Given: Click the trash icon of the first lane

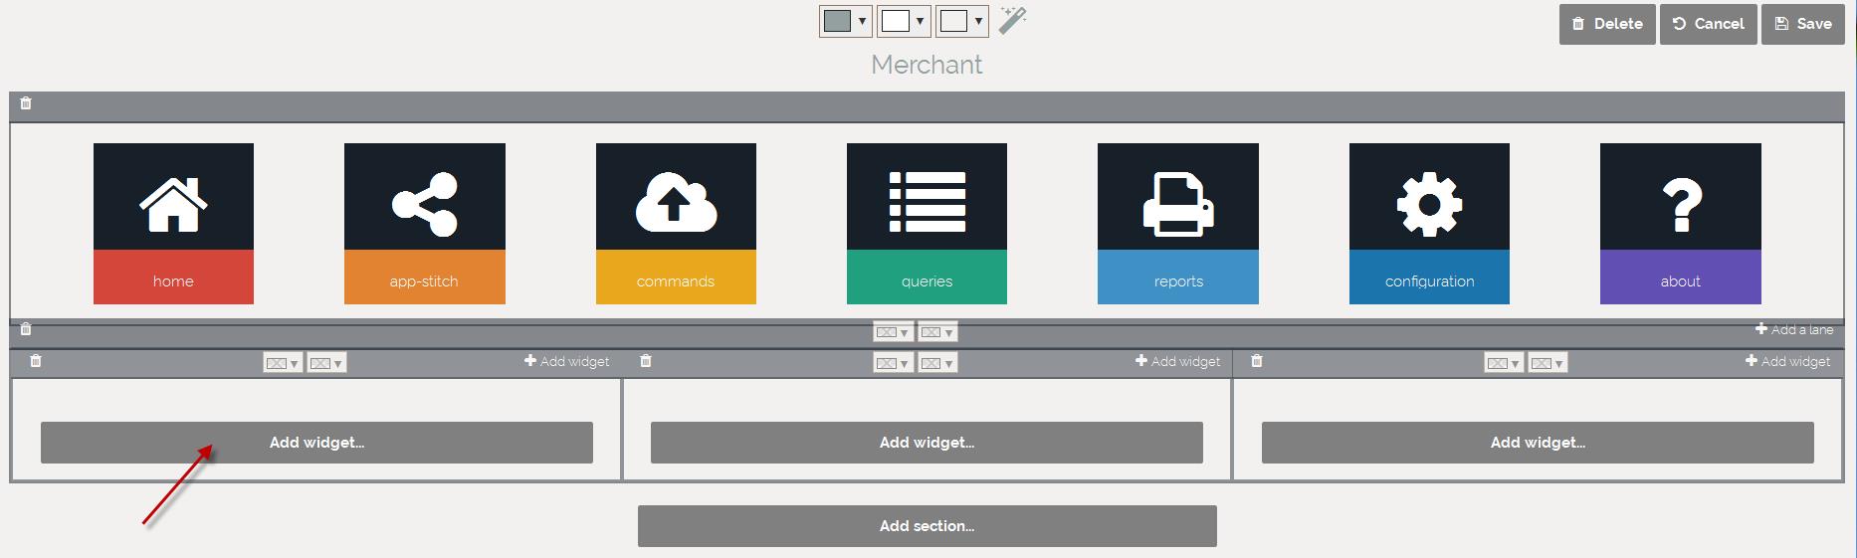Looking at the screenshot, I should 36,361.
